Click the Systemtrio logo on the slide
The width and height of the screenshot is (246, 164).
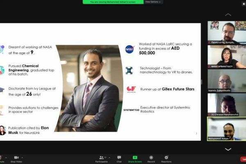click(x=131, y=110)
